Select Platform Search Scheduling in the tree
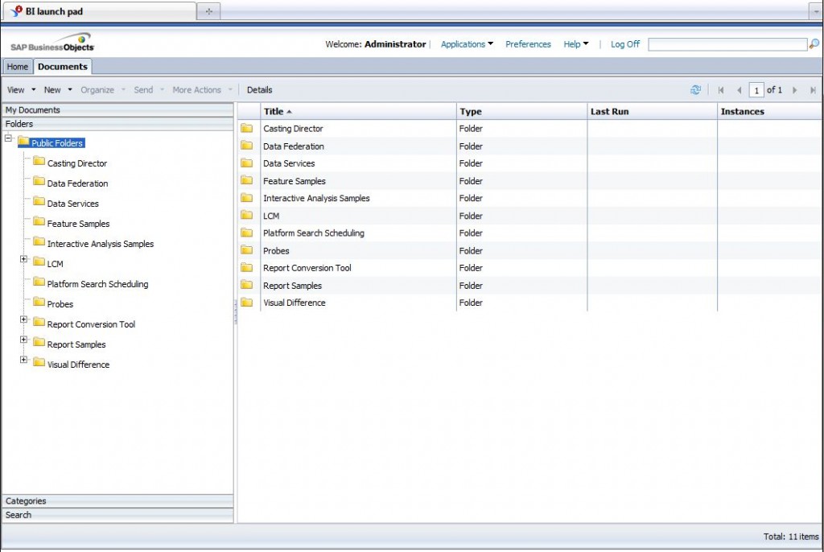This screenshot has height=552, width=824. click(x=97, y=284)
